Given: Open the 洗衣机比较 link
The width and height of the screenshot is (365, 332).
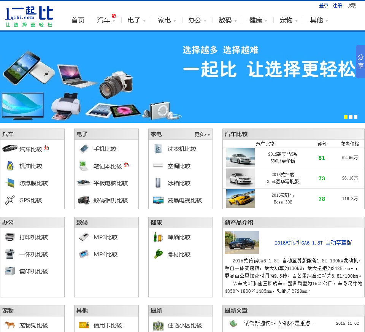Looking at the screenshot, I should [x=182, y=149].
